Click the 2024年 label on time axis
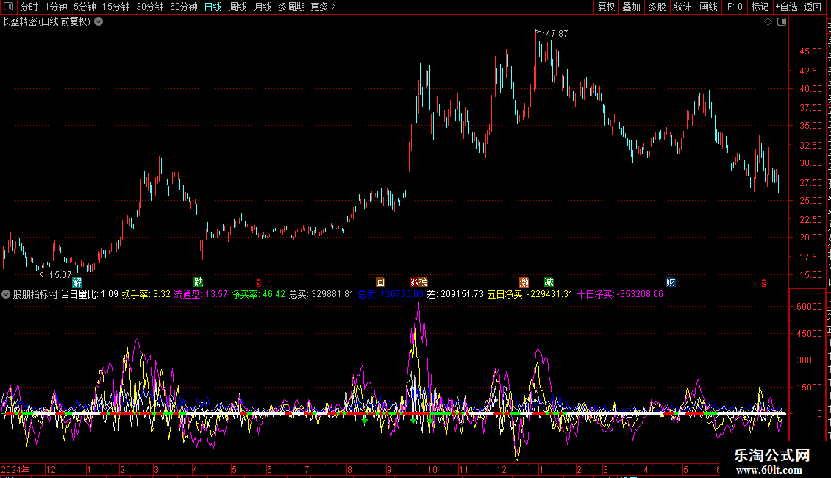The width and height of the screenshot is (831, 478). pos(15,469)
